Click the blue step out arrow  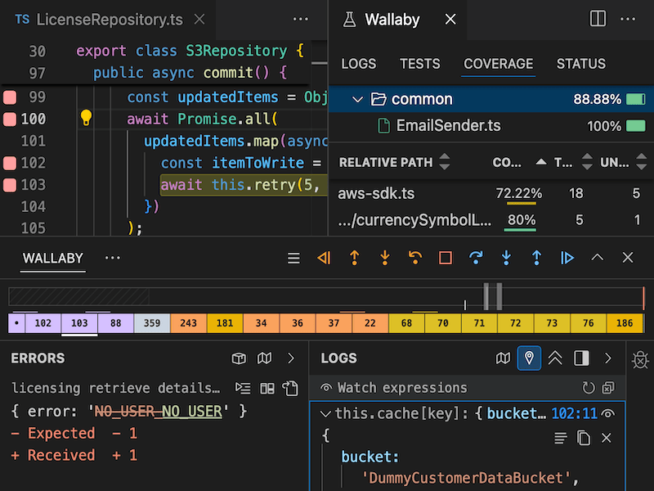coord(537,258)
